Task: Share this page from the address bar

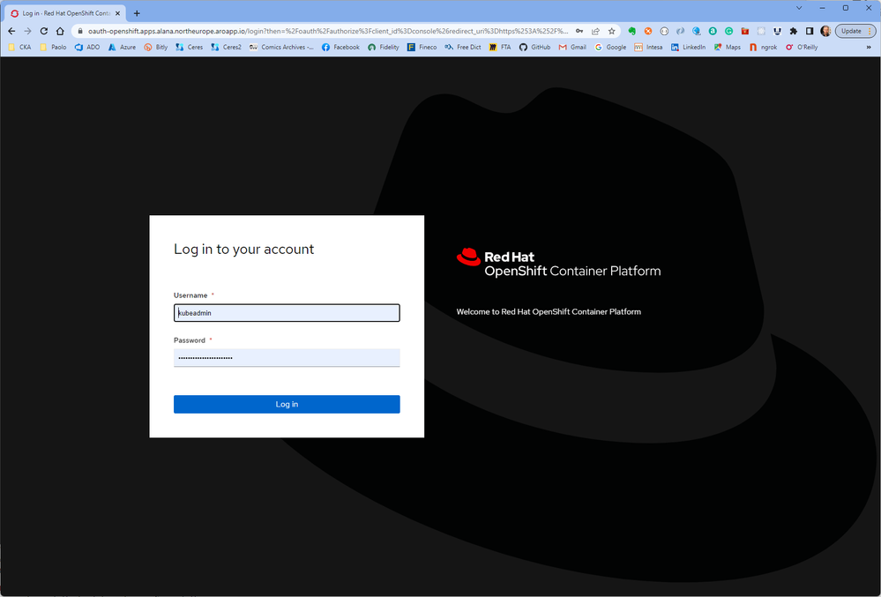Action: point(595,31)
